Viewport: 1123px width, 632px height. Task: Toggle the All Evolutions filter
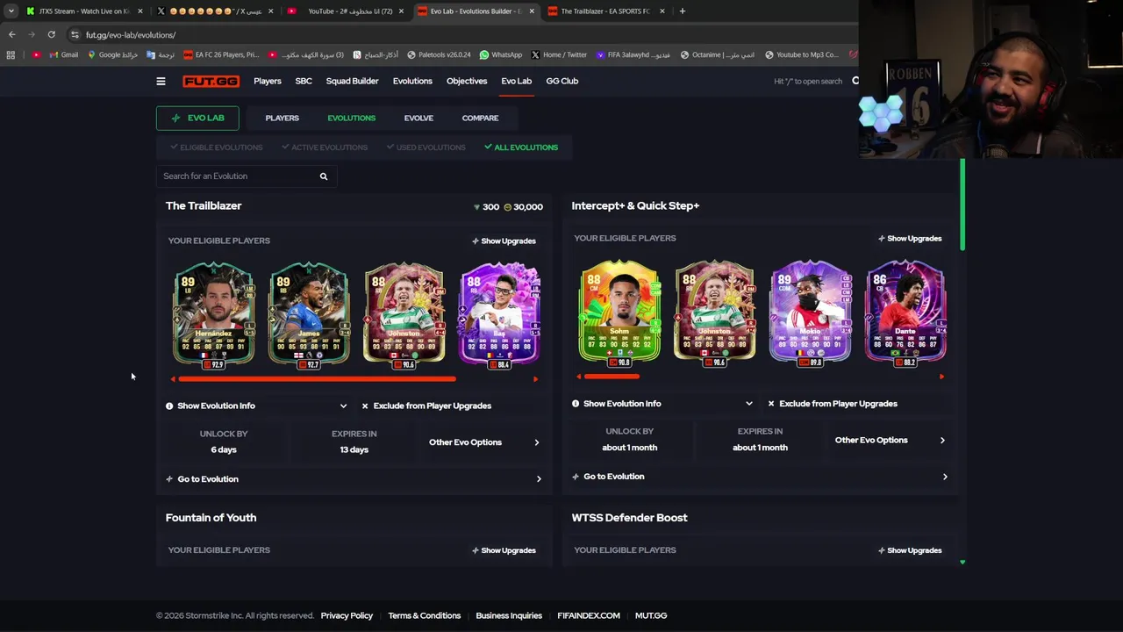click(521, 147)
